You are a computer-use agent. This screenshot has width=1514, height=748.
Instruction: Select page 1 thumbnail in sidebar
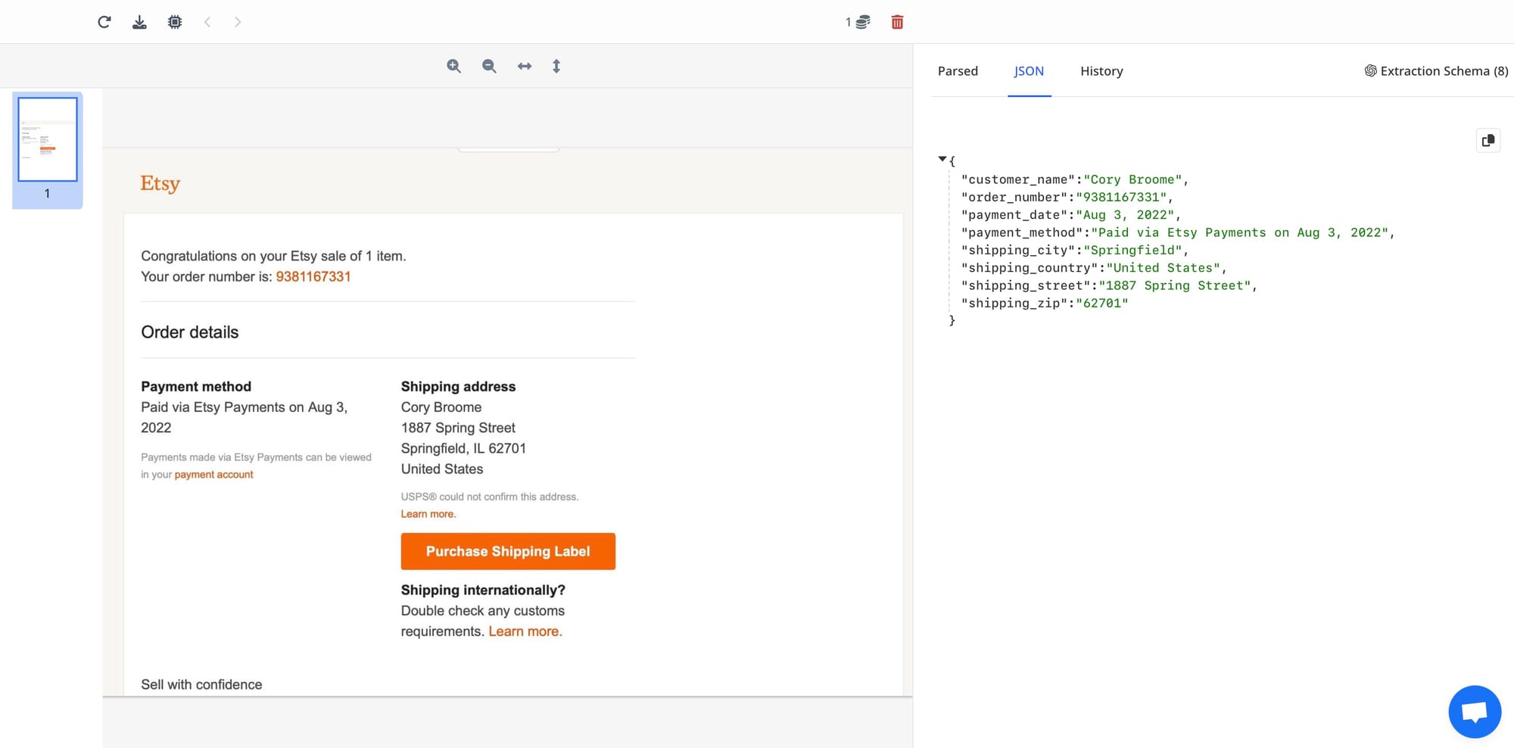(x=48, y=140)
